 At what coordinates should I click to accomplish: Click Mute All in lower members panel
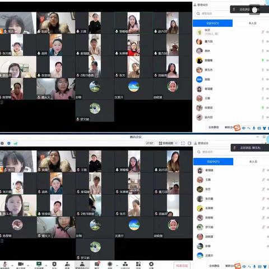point(214,266)
